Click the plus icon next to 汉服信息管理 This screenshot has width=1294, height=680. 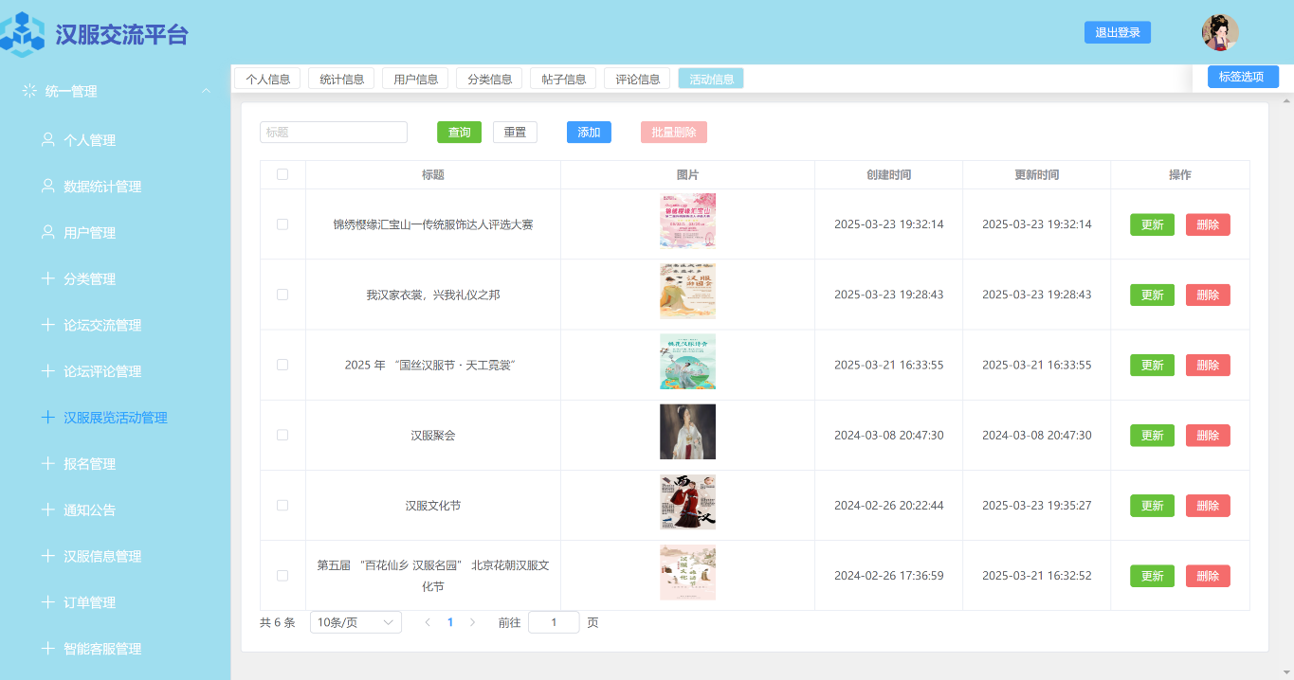pyautogui.click(x=47, y=556)
